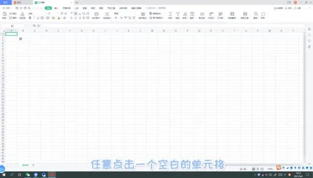
Task: Open the Windows Start menu
Action: tap(4, 175)
